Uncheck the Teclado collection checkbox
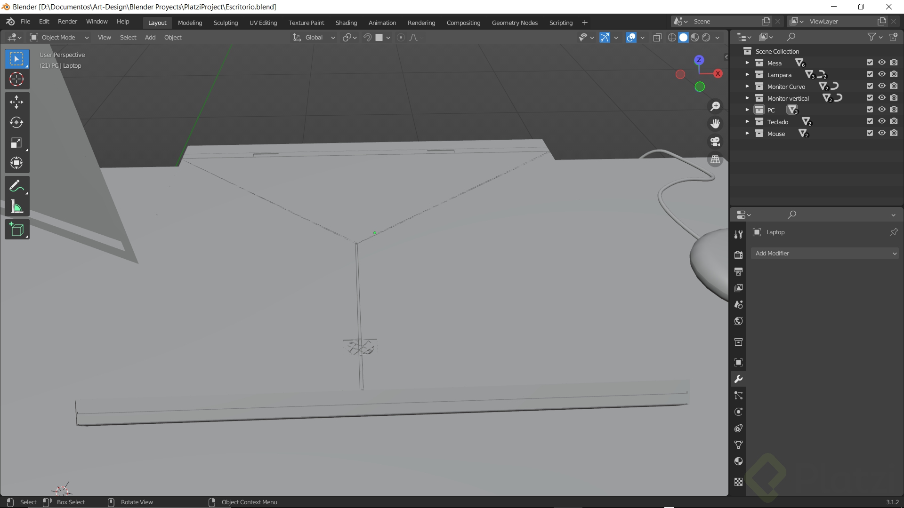 click(x=870, y=121)
